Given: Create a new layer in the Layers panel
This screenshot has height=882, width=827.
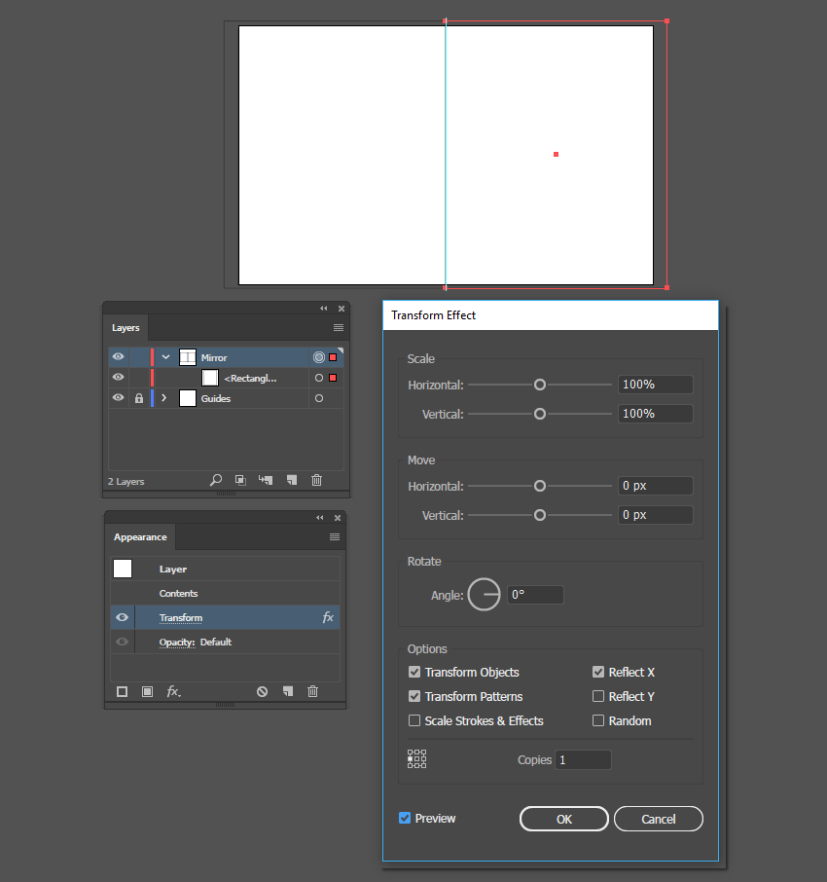Looking at the screenshot, I should click(x=289, y=479).
